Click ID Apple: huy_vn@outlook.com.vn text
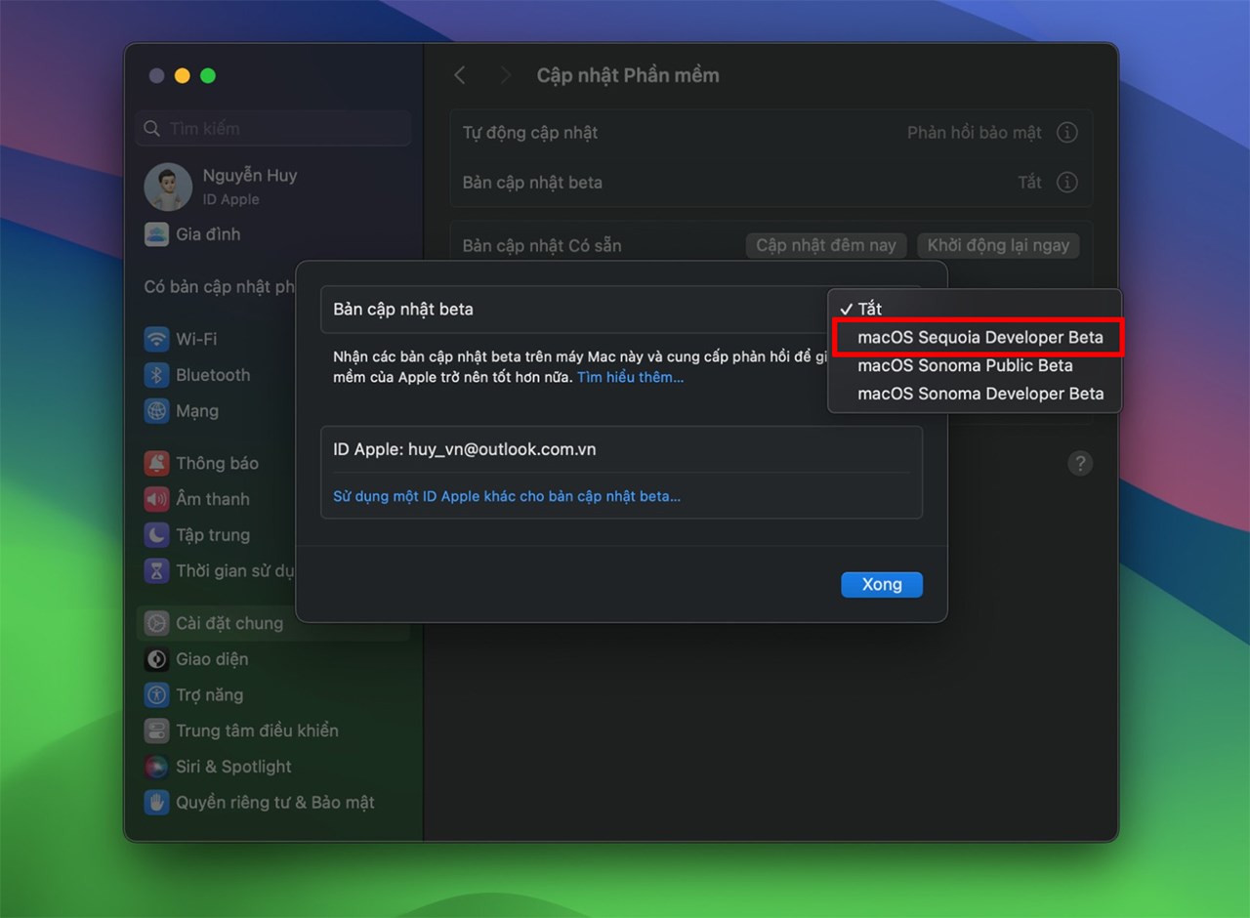The image size is (1250, 918). pos(465,449)
